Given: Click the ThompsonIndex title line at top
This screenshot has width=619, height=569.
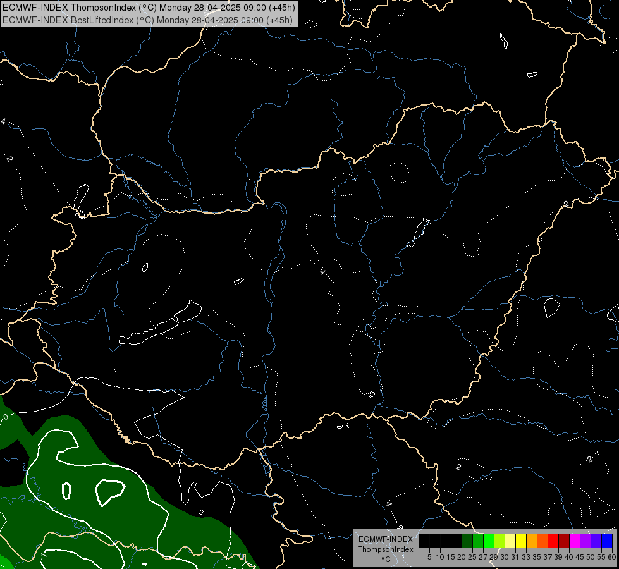Looking at the screenshot, I should tap(149, 8).
